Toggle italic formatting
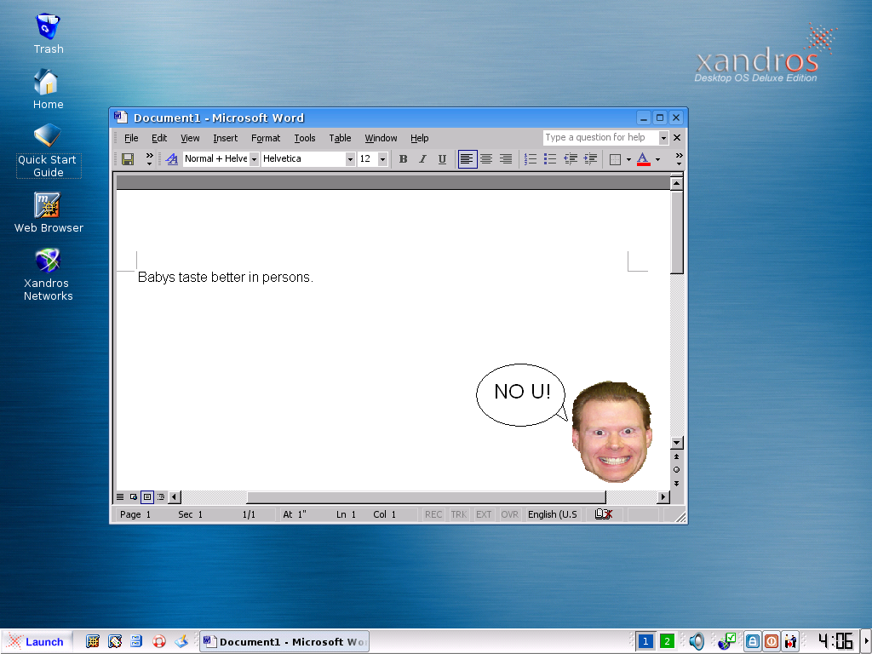This screenshot has height=654, width=872. pyautogui.click(x=422, y=159)
